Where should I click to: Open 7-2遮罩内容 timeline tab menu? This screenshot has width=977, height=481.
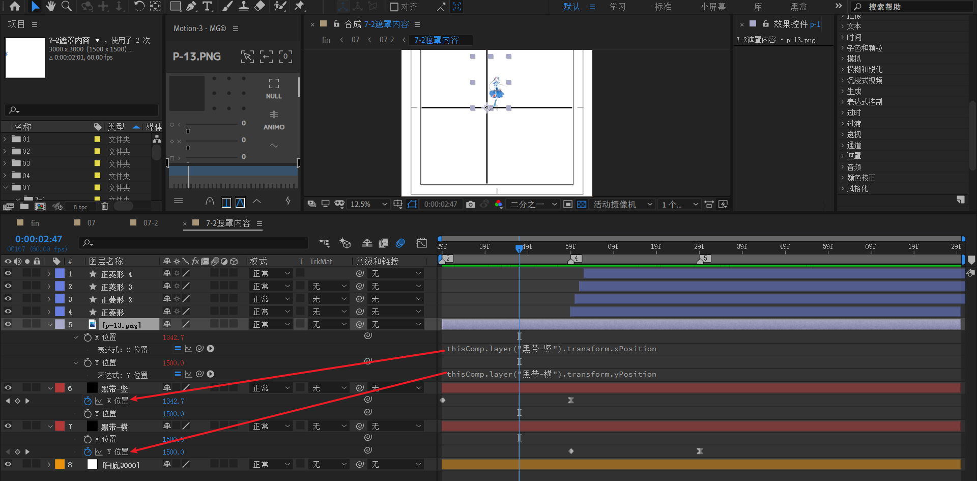260,223
